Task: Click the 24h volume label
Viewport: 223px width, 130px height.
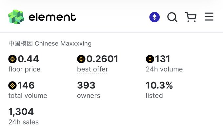Action: click(164, 69)
